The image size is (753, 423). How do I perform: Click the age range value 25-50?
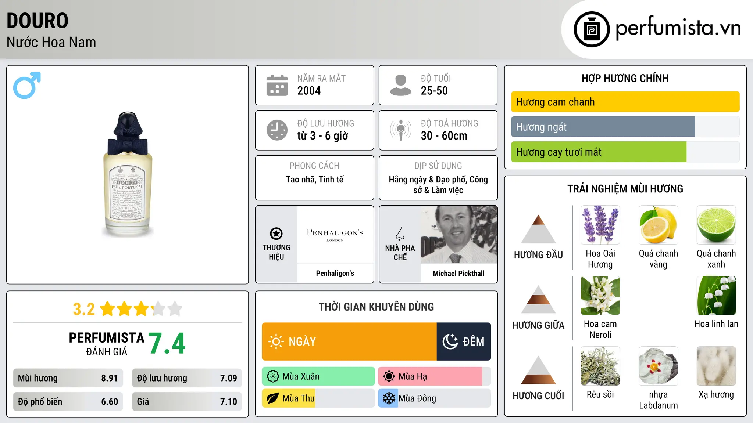[x=434, y=91]
